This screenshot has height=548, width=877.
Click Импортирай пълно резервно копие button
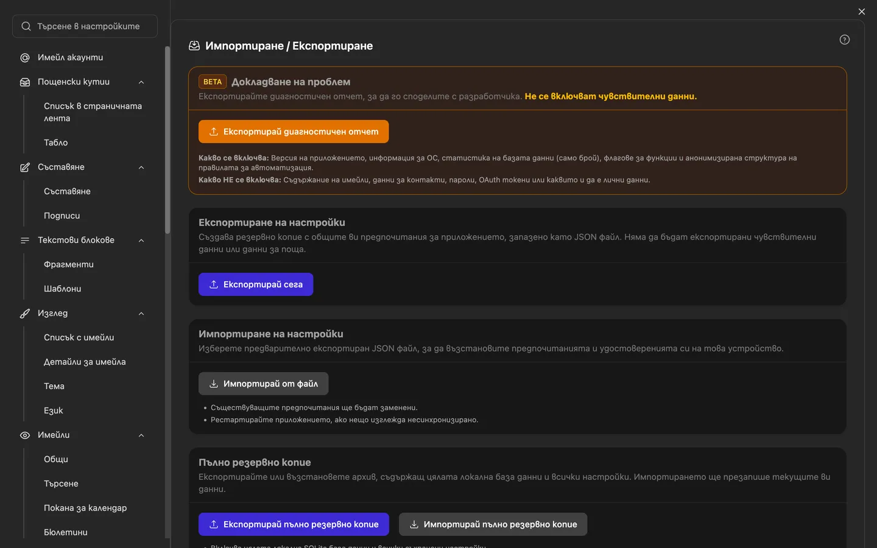click(x=493, y=524)
